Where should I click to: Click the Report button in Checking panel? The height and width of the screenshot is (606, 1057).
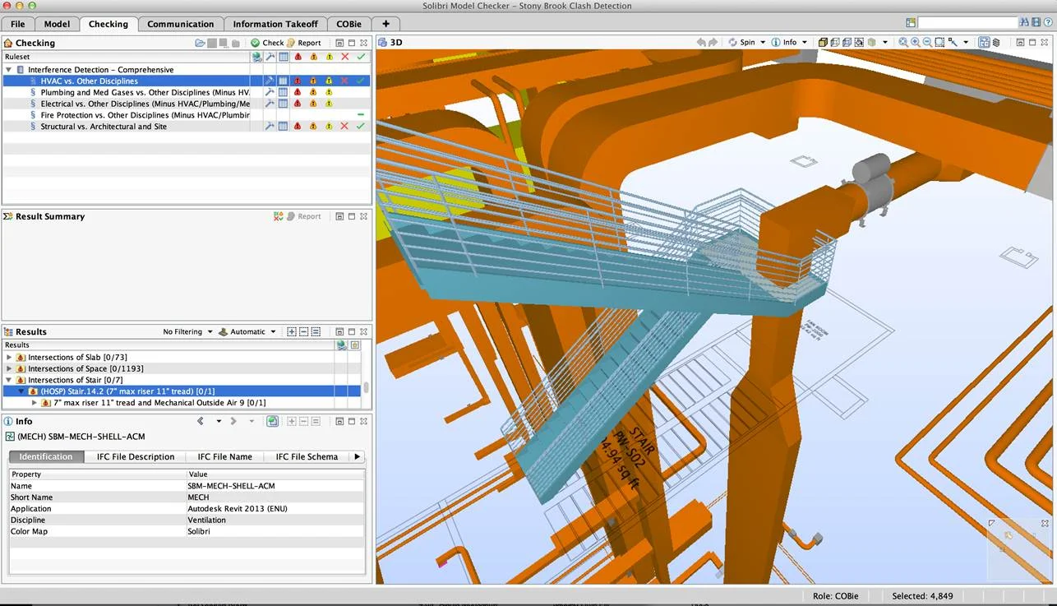coord(304,43)
